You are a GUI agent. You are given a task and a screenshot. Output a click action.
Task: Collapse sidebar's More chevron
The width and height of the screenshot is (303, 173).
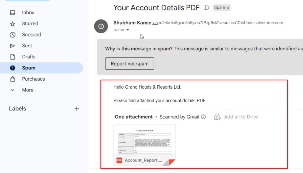click(12, 90)
